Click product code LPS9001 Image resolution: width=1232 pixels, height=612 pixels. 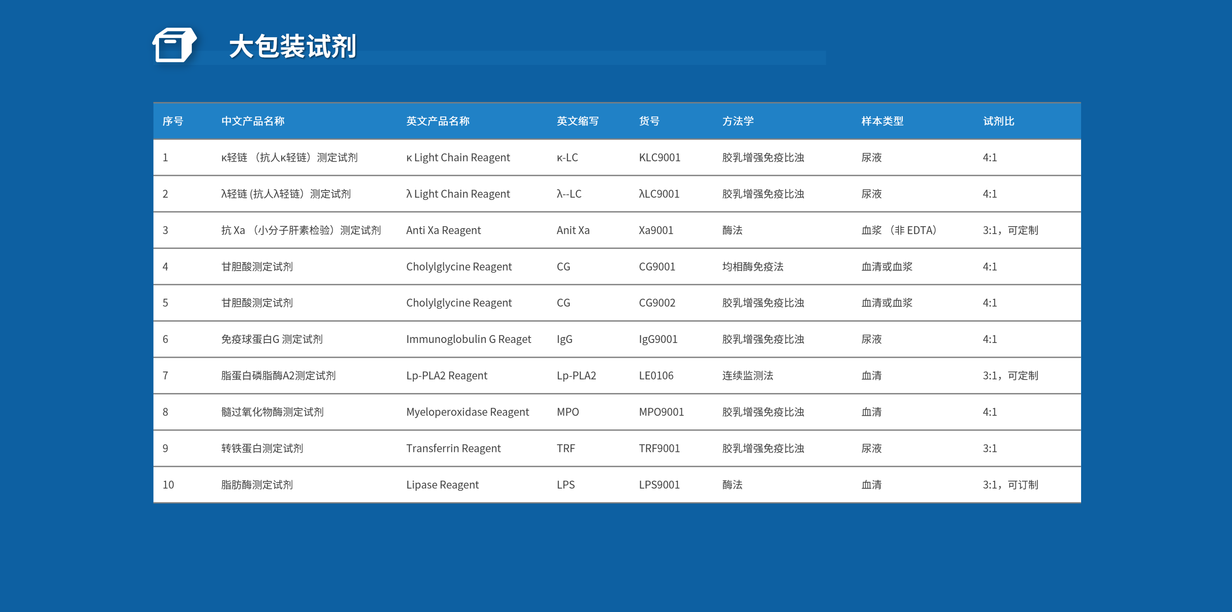coord(659,484)
